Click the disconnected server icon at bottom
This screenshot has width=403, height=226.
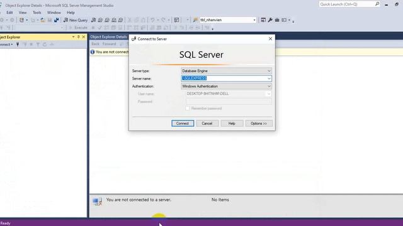(x=97, y=202)
